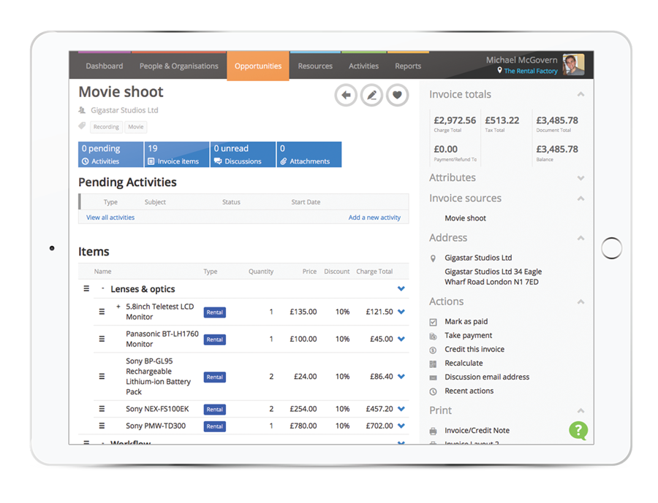Click the printer icon for Invoice/Credit Note

[433, 431]
